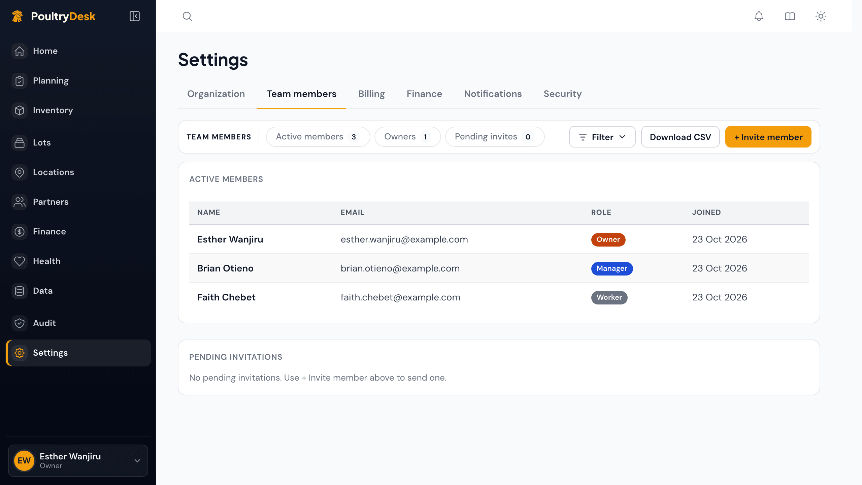The height and width of the screenshot is (485, 862).
Task: Click the Manager role badge
Action: coord(612,268)
